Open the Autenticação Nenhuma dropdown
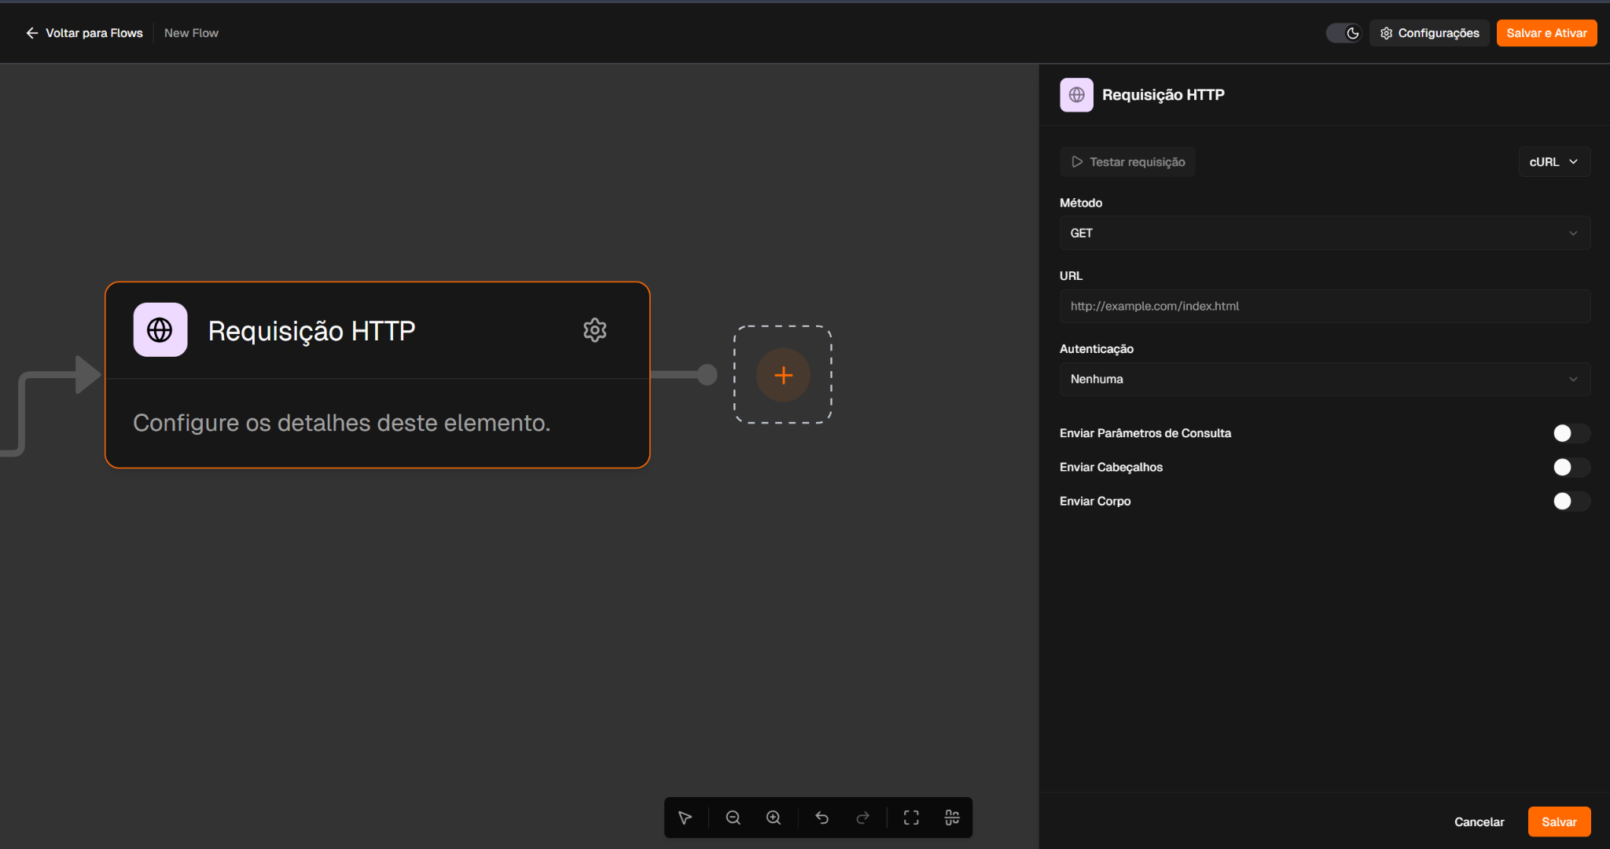The image size is (1610, 849). pyautogui.click(x=1325, y=379)
